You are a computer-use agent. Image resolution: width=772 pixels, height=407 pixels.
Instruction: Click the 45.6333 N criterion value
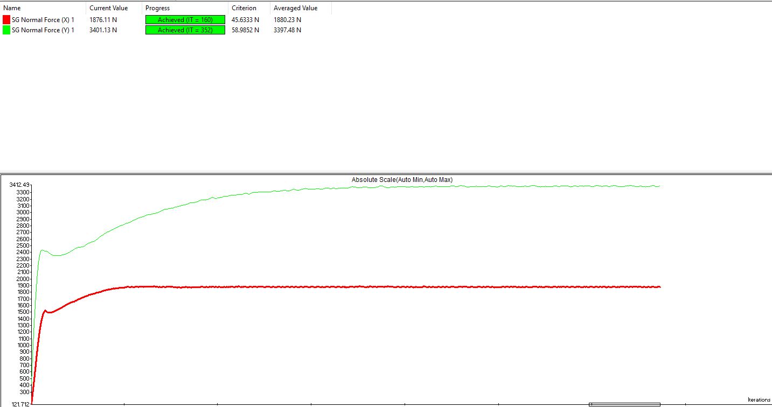pyautogui.click(x=246, y=20)
